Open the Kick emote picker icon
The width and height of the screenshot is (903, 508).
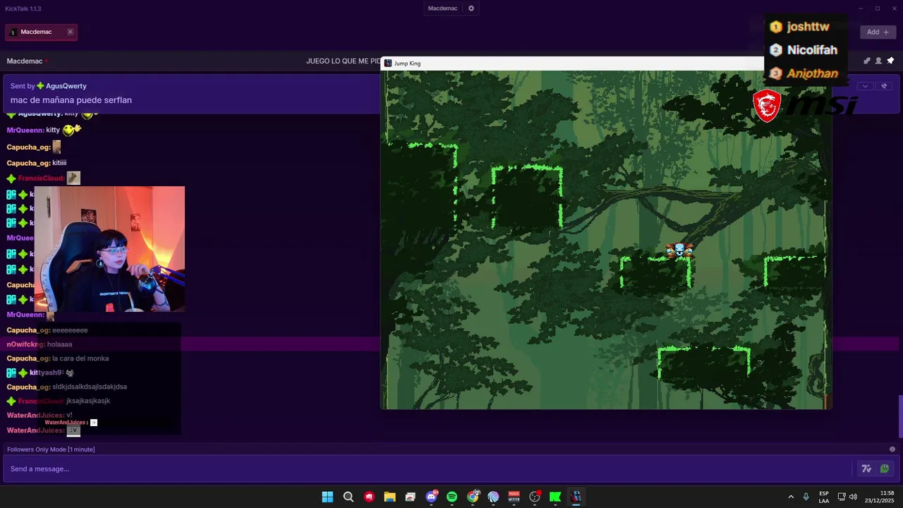[x=885, y=468]
